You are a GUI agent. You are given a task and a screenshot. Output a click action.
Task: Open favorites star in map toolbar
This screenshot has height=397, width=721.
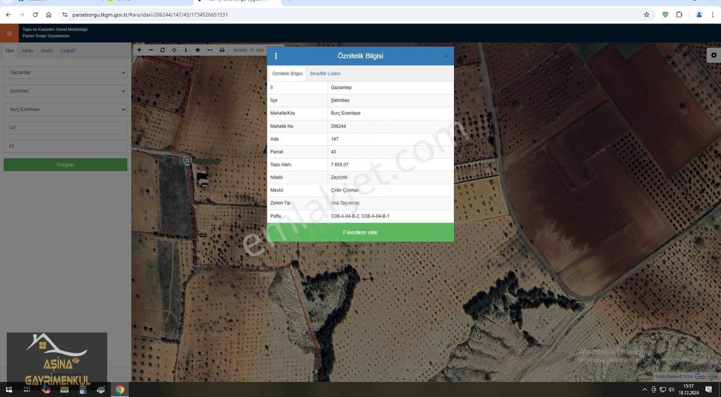coord(198,50)
